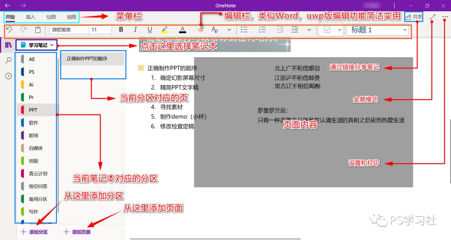The image size is (451, 240).
Task: Click the yellow tag beside 正确制作PPT的顺序
Action: (141, 68)
